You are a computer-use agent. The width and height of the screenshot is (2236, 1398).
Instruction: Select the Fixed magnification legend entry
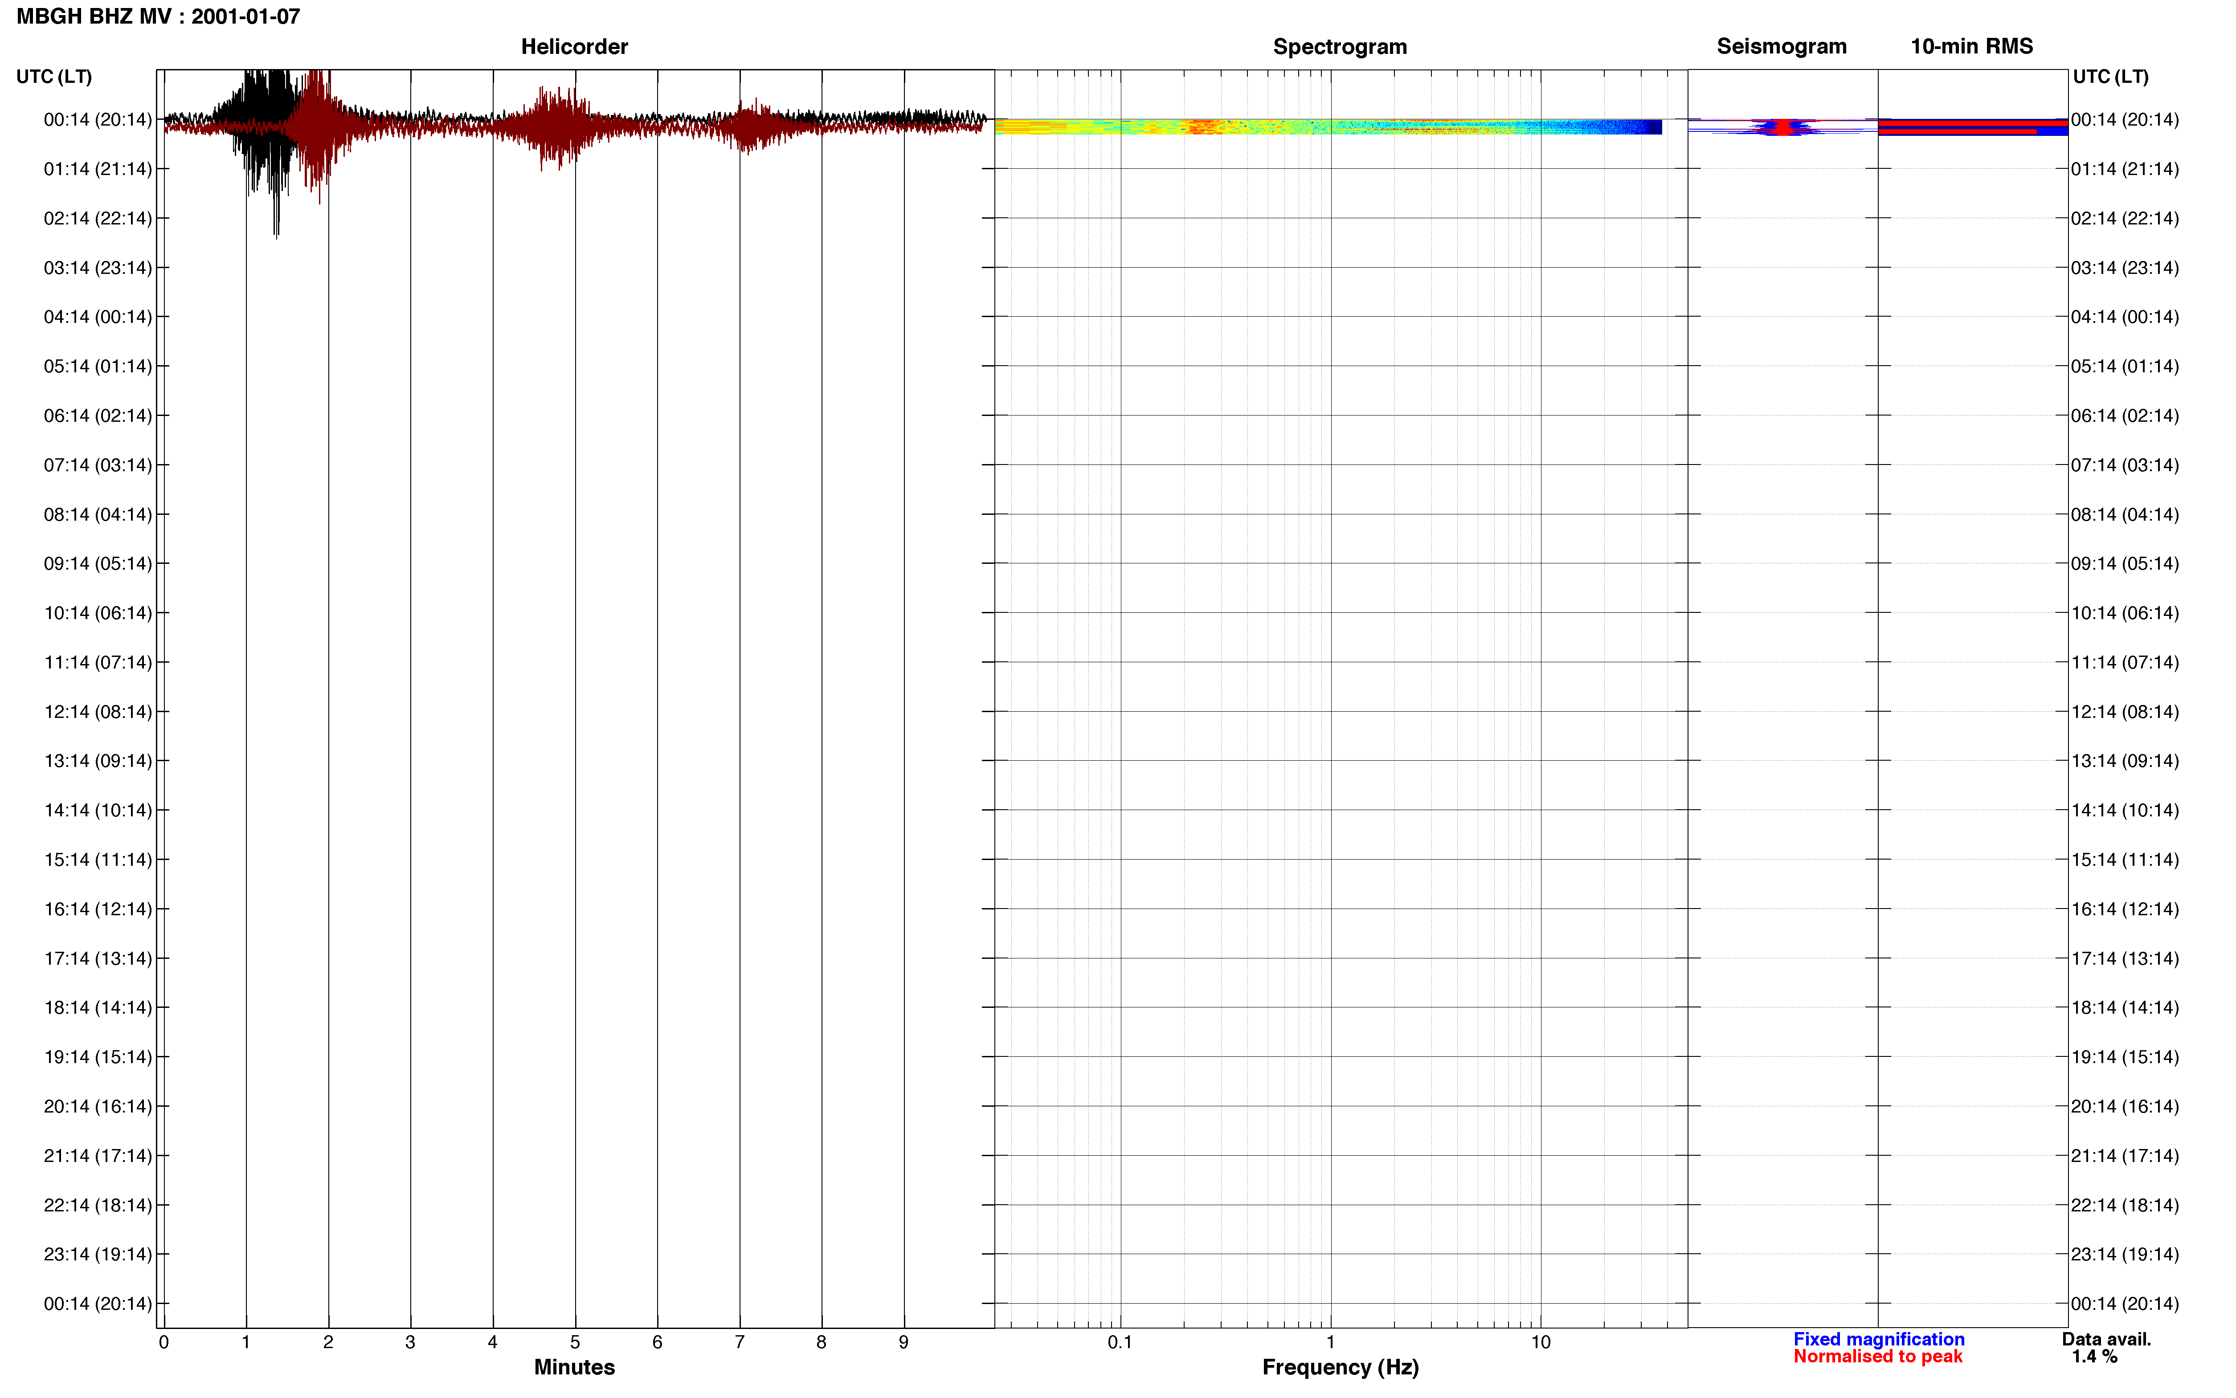point(1878,1339)
